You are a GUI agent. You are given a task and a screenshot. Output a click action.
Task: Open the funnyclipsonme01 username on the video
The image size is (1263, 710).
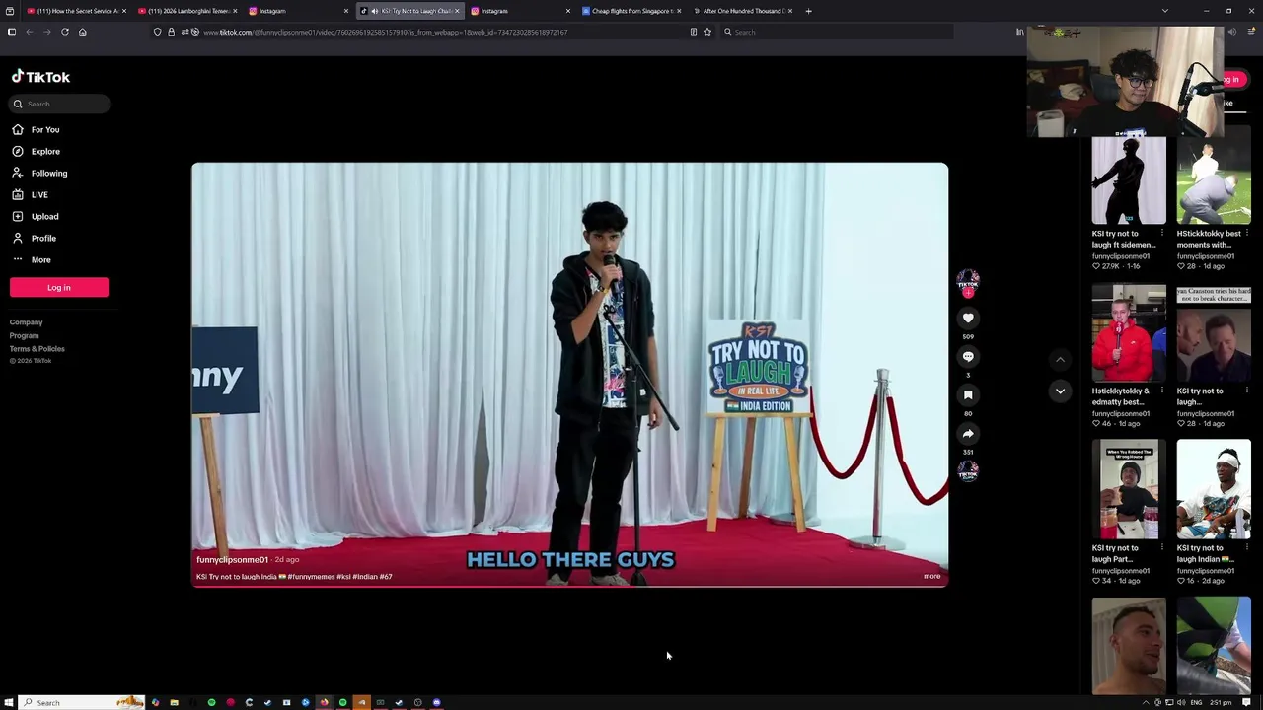232,560
